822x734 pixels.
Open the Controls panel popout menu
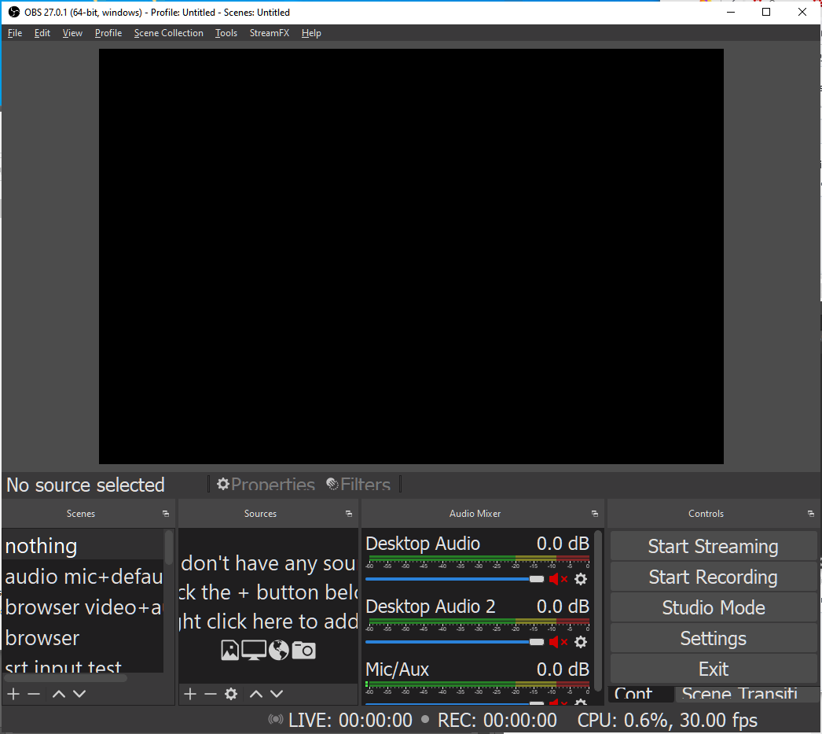810,513
